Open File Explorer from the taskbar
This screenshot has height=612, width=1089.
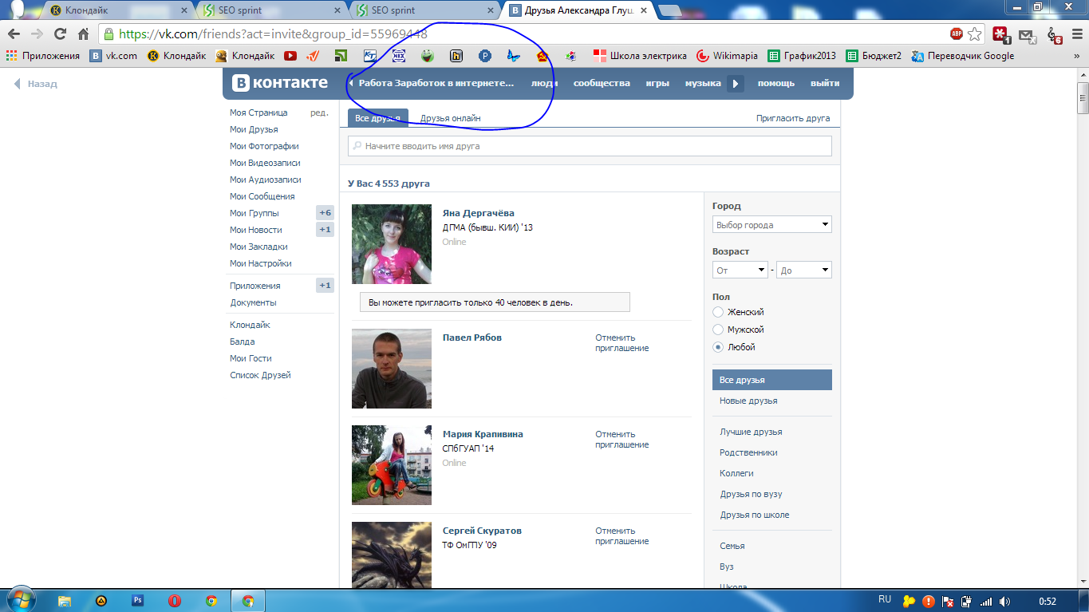pyautogui.click(x=65, y=601)
